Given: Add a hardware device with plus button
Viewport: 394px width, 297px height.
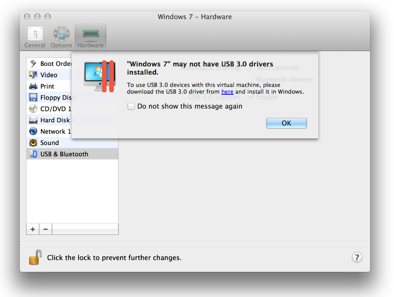Looking at the screenshot, I should pyautogui.click(x=33, y=229).
